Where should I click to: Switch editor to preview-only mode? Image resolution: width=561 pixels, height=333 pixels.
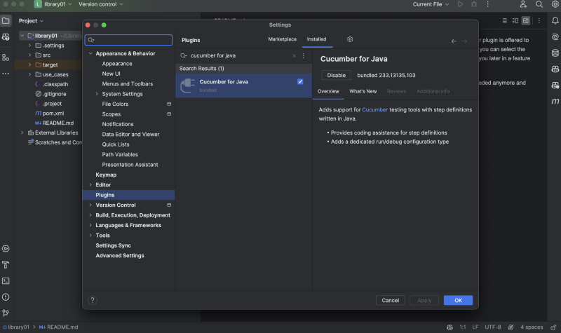[525, 21]
